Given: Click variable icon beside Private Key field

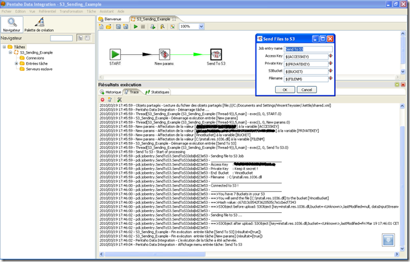Looking at the screenshot, I should [331, 63].
